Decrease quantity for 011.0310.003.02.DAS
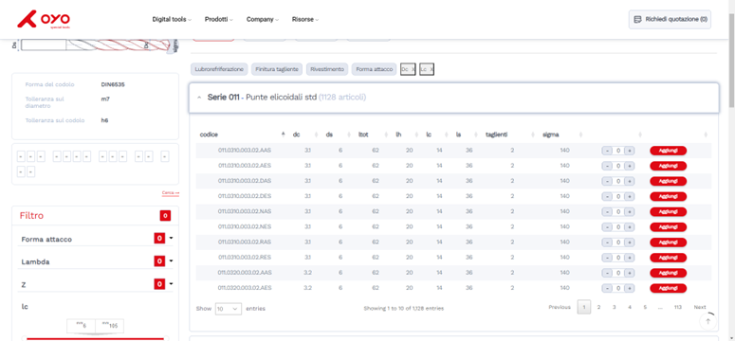 click(607, 181)
